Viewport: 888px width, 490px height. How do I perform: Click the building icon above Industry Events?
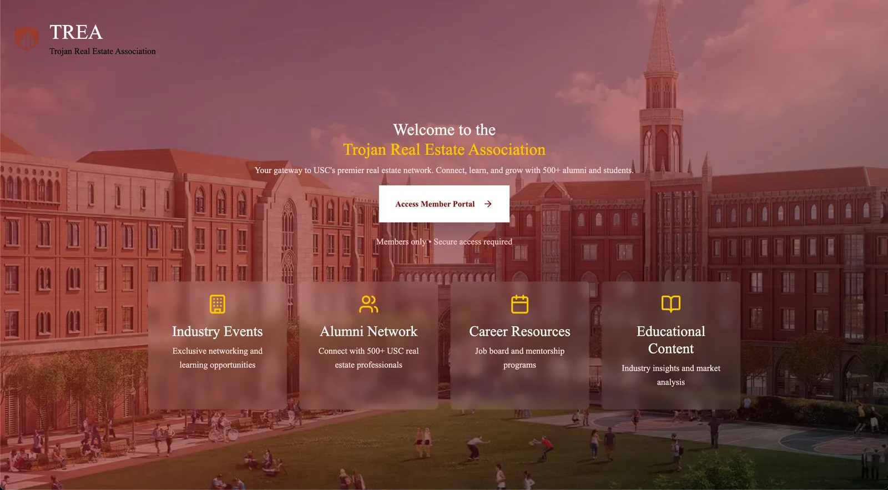218,304
